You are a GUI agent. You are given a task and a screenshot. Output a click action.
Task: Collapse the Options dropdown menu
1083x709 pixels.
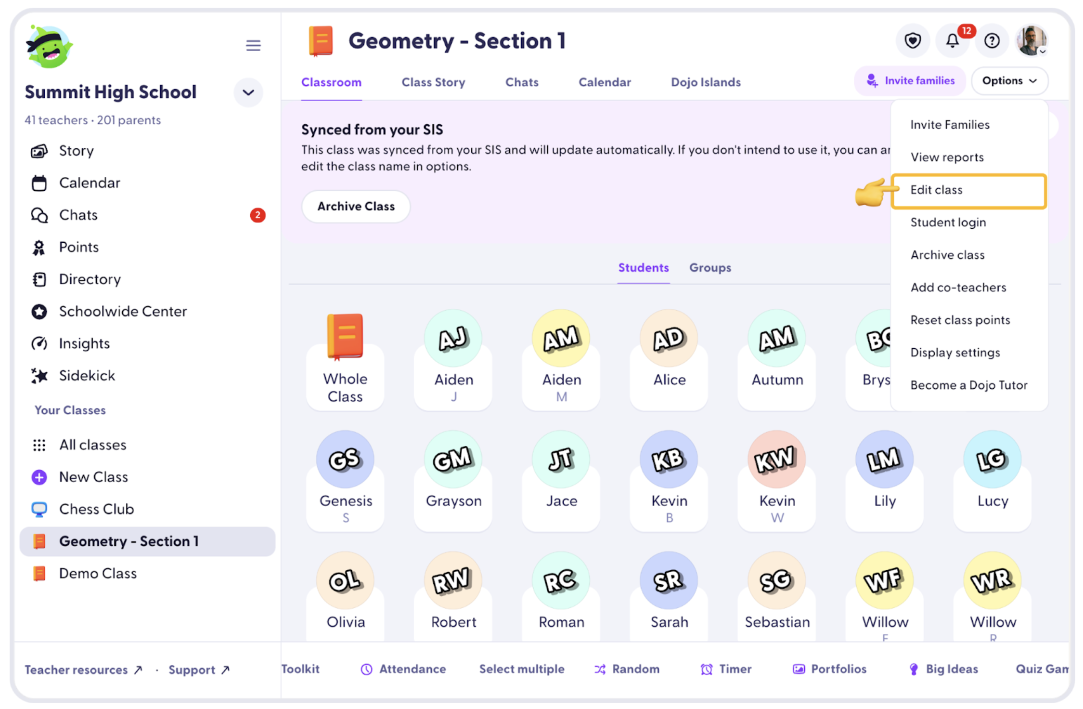[x=1009, y=81]
